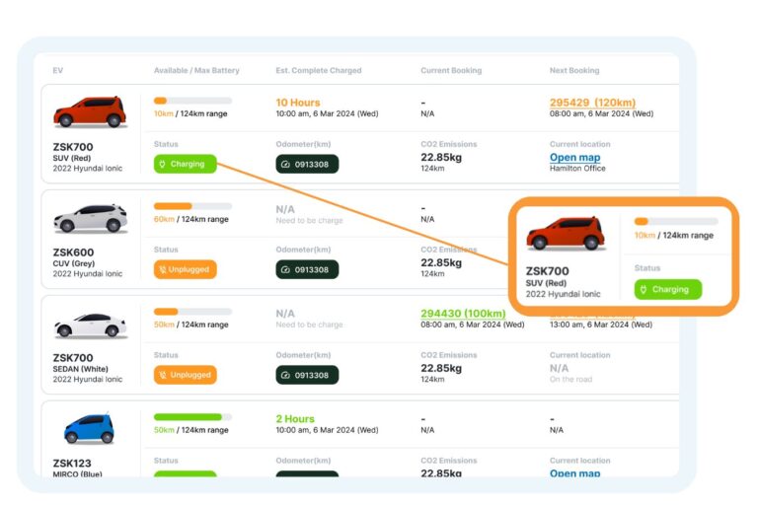Image resolution: width=758 pixels, height=505 pixels.
Task: Click speedometer icon in ZSK600 odometer
Action: coord(285,269)
